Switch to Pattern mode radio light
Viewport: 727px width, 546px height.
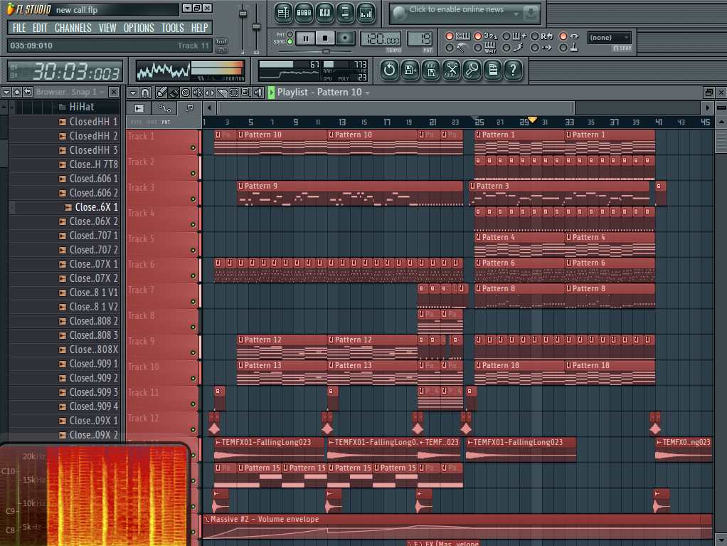click(290, 34)
